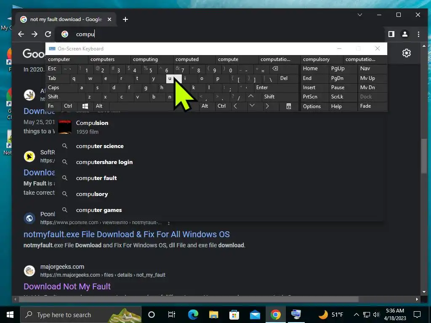
Task: Click the context menu key on On-Screen Keyboard
Action: pyautogui.click(x=289, y=106)
